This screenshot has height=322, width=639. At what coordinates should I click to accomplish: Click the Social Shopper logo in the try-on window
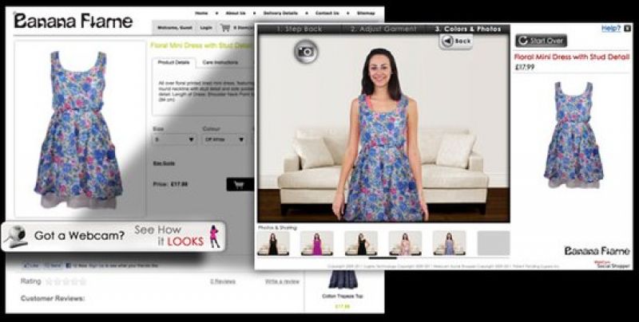click(612, 265)
